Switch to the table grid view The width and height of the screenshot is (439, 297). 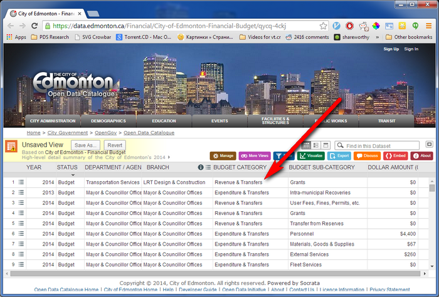(x=306, y=145)
